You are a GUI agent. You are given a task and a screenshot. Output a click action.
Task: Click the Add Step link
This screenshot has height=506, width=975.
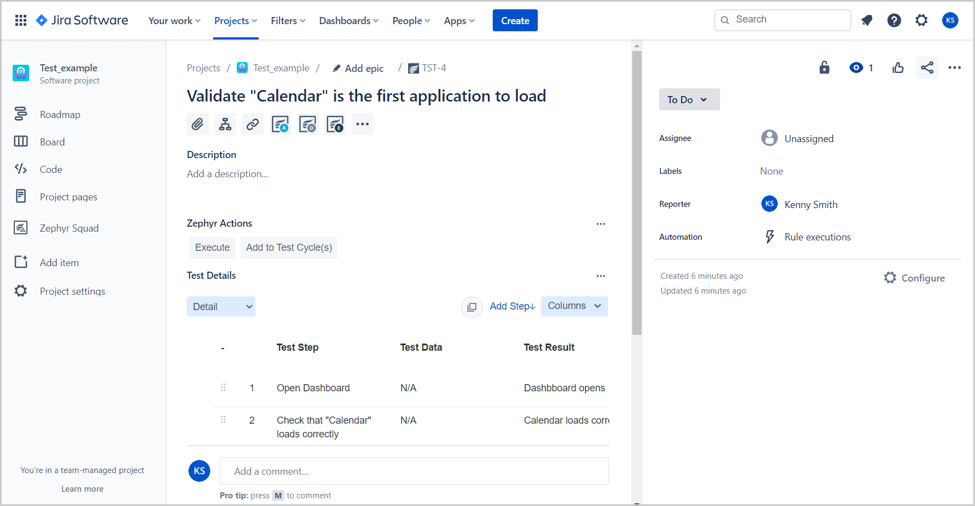click(512, 306)
